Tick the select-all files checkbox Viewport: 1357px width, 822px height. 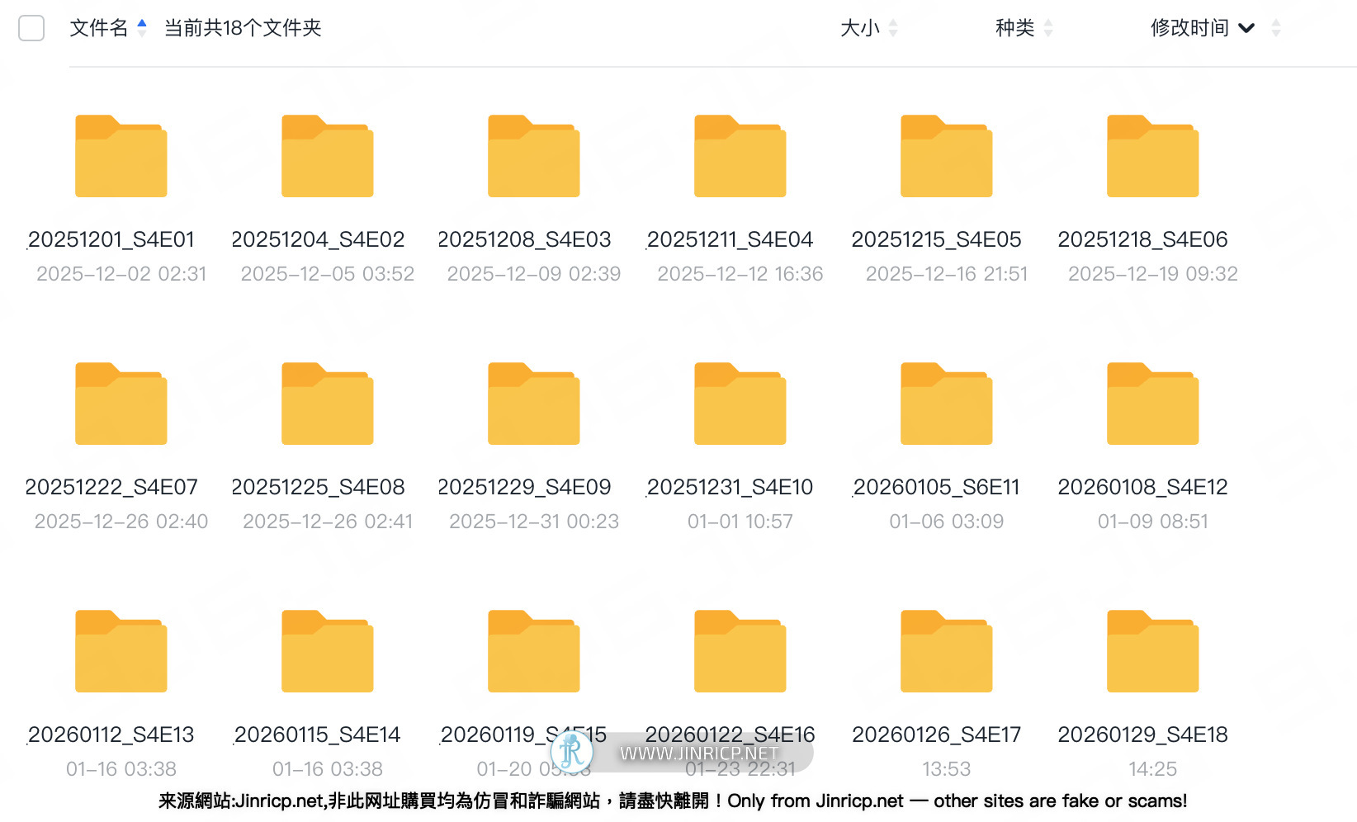(31, 28)
